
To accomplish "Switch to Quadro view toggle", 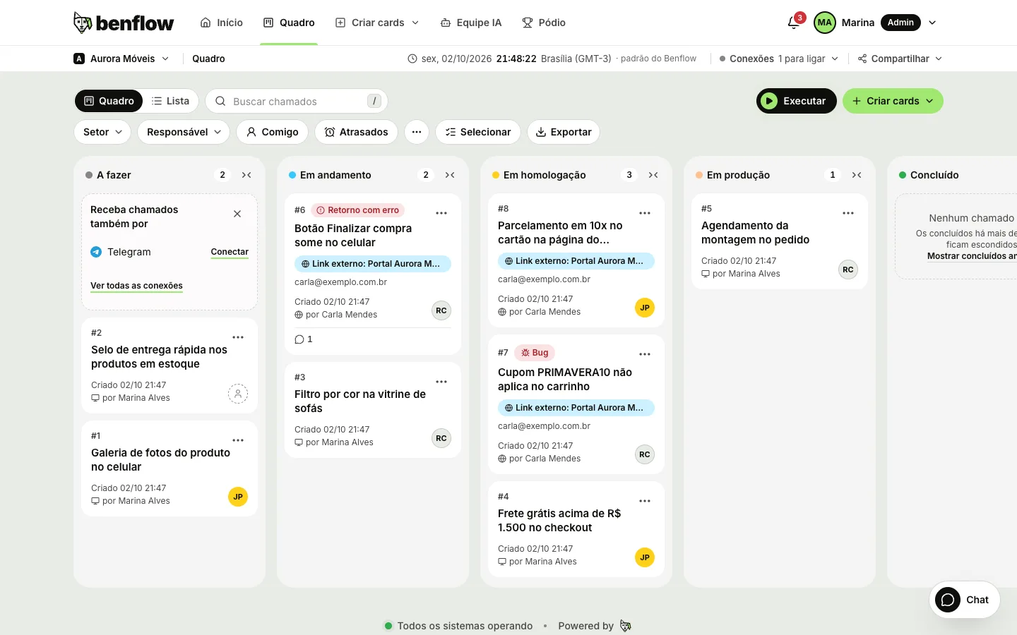I will pos(109,101).
